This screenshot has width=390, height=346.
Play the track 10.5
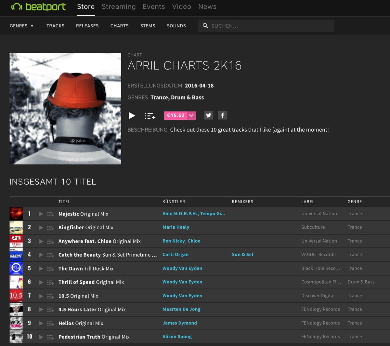coord(41,296)
